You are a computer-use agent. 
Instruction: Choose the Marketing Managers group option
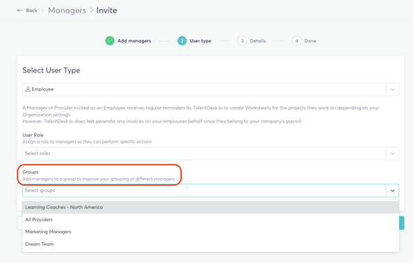211,232
